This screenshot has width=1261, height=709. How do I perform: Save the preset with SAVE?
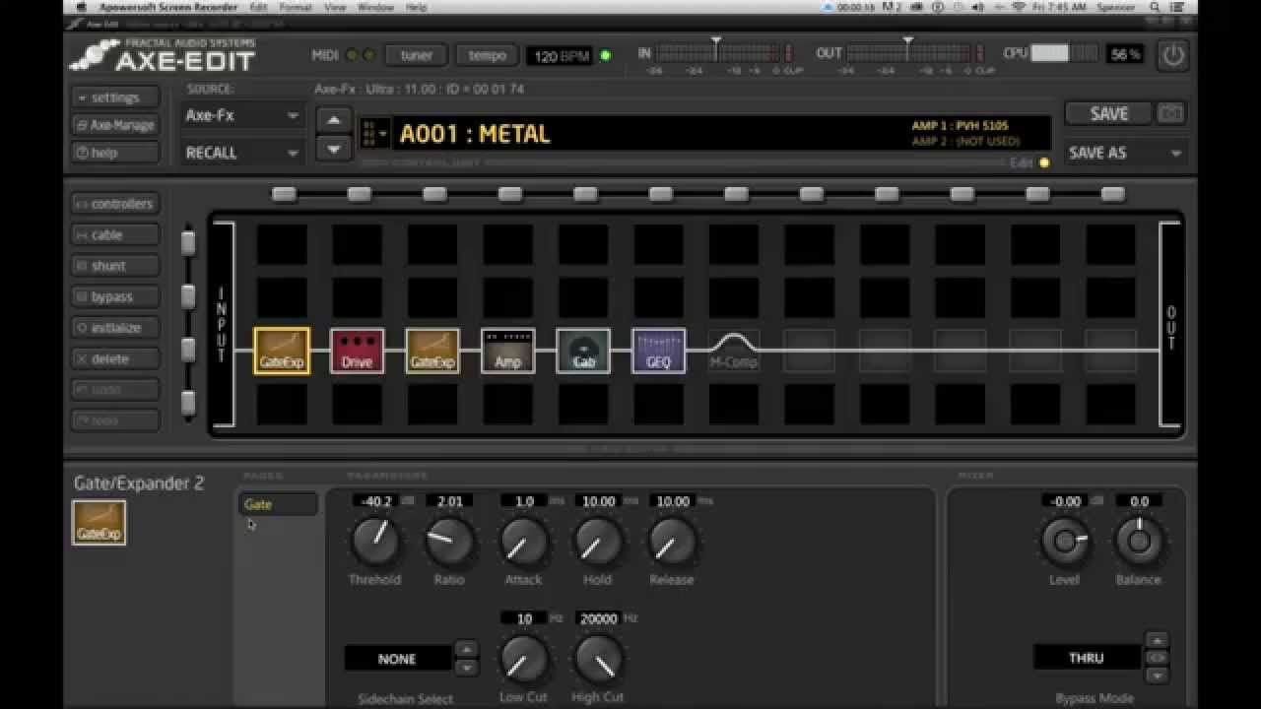(1108, 114)
